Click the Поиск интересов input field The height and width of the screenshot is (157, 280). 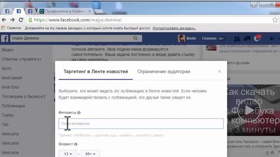tap(141, 123)
